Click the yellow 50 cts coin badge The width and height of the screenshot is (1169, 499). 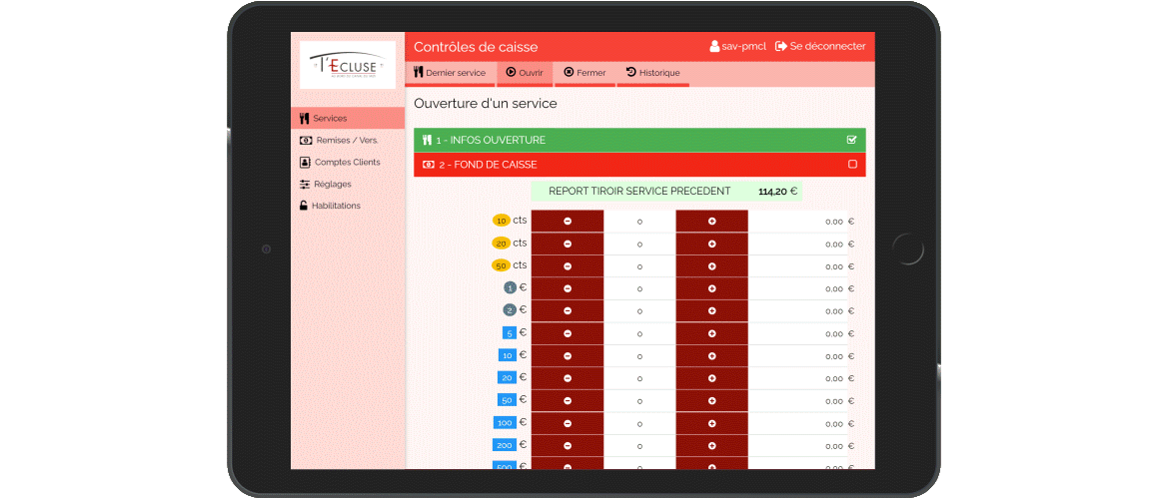tap(501, 265)
